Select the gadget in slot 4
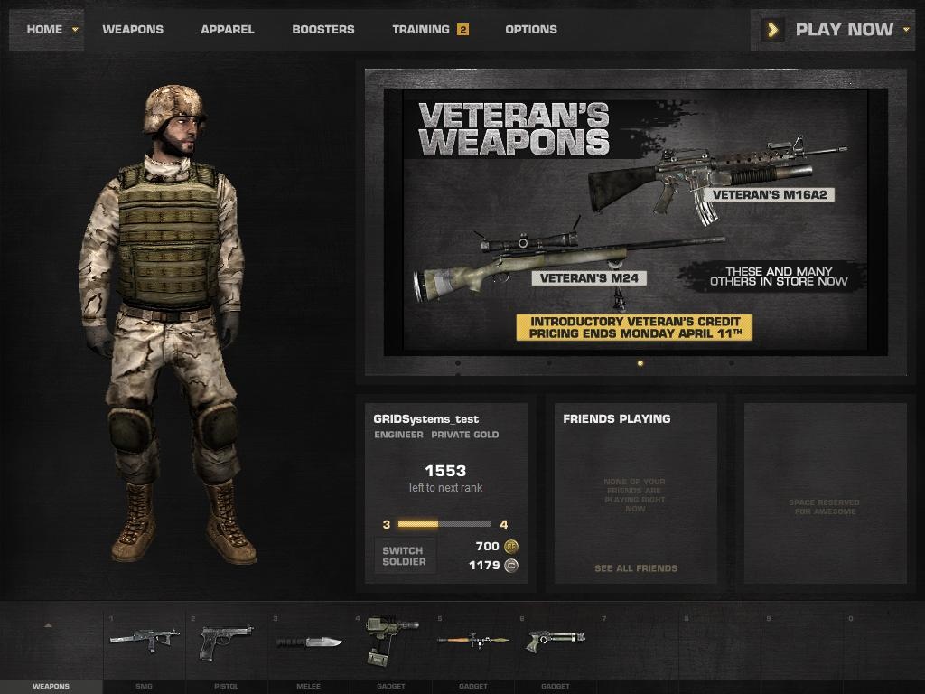The image size is (925, 694). pyautogui.click(x=391, y=641)
